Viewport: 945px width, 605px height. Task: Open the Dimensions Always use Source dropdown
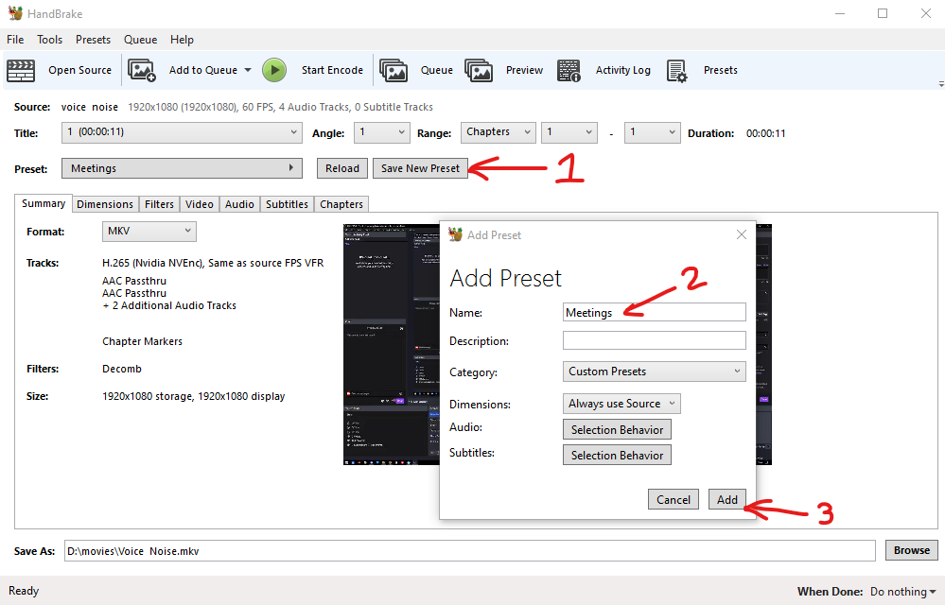pos(622,404)
